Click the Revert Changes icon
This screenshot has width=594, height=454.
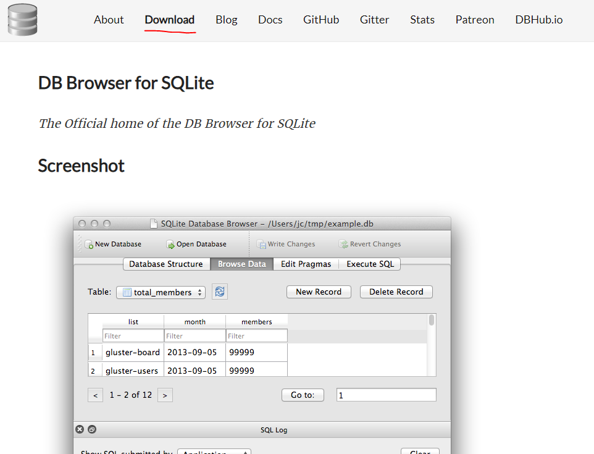tap(343, 245)
